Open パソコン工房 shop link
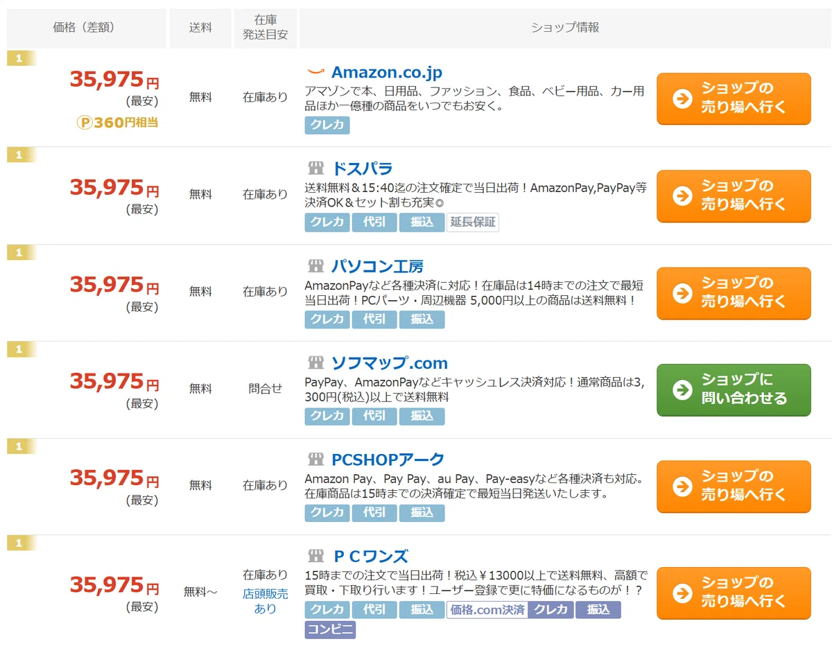Viewport: 832px width, 646px height. coord(377,266)
